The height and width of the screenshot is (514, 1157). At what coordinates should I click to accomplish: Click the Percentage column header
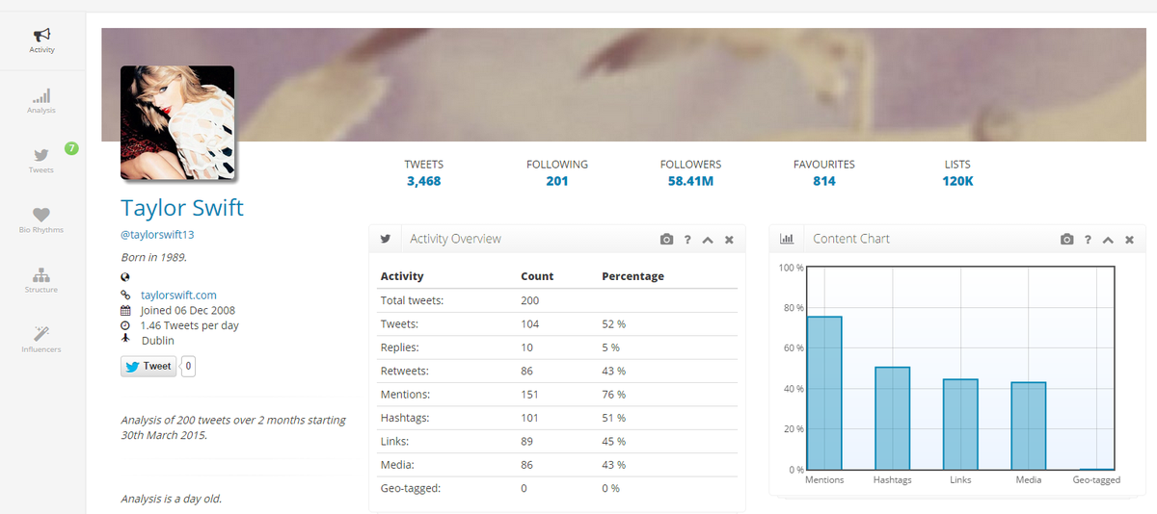coord(632,276)
